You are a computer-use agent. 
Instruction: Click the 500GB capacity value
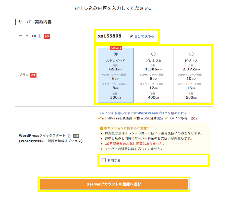tap(191, 97)
